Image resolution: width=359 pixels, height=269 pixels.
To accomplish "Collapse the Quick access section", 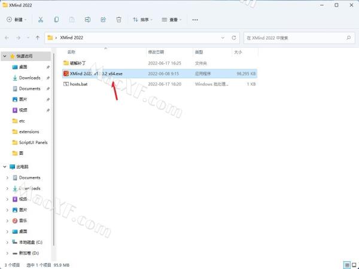I will pos(5,56).
